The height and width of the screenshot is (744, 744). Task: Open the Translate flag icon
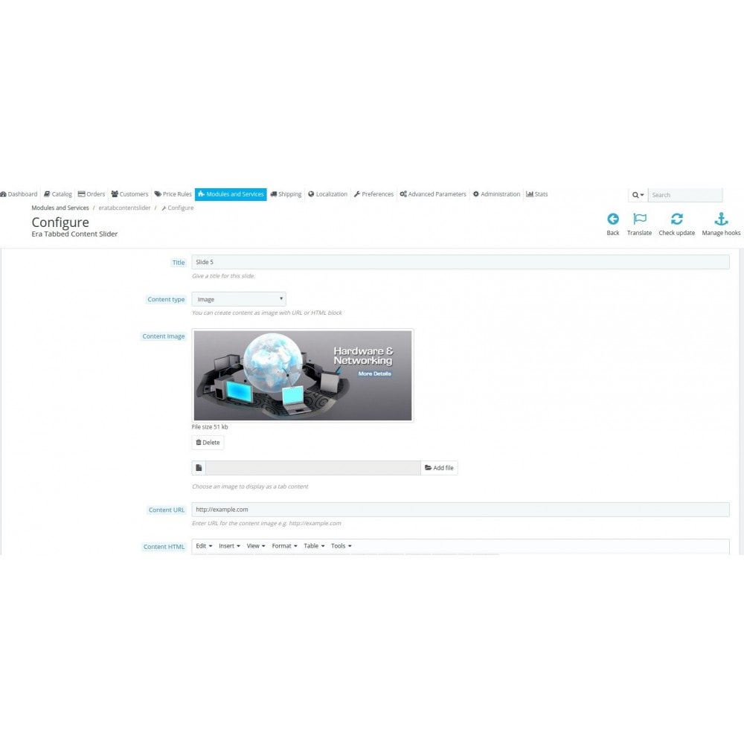pyautogui.click(x=639, y=219)
